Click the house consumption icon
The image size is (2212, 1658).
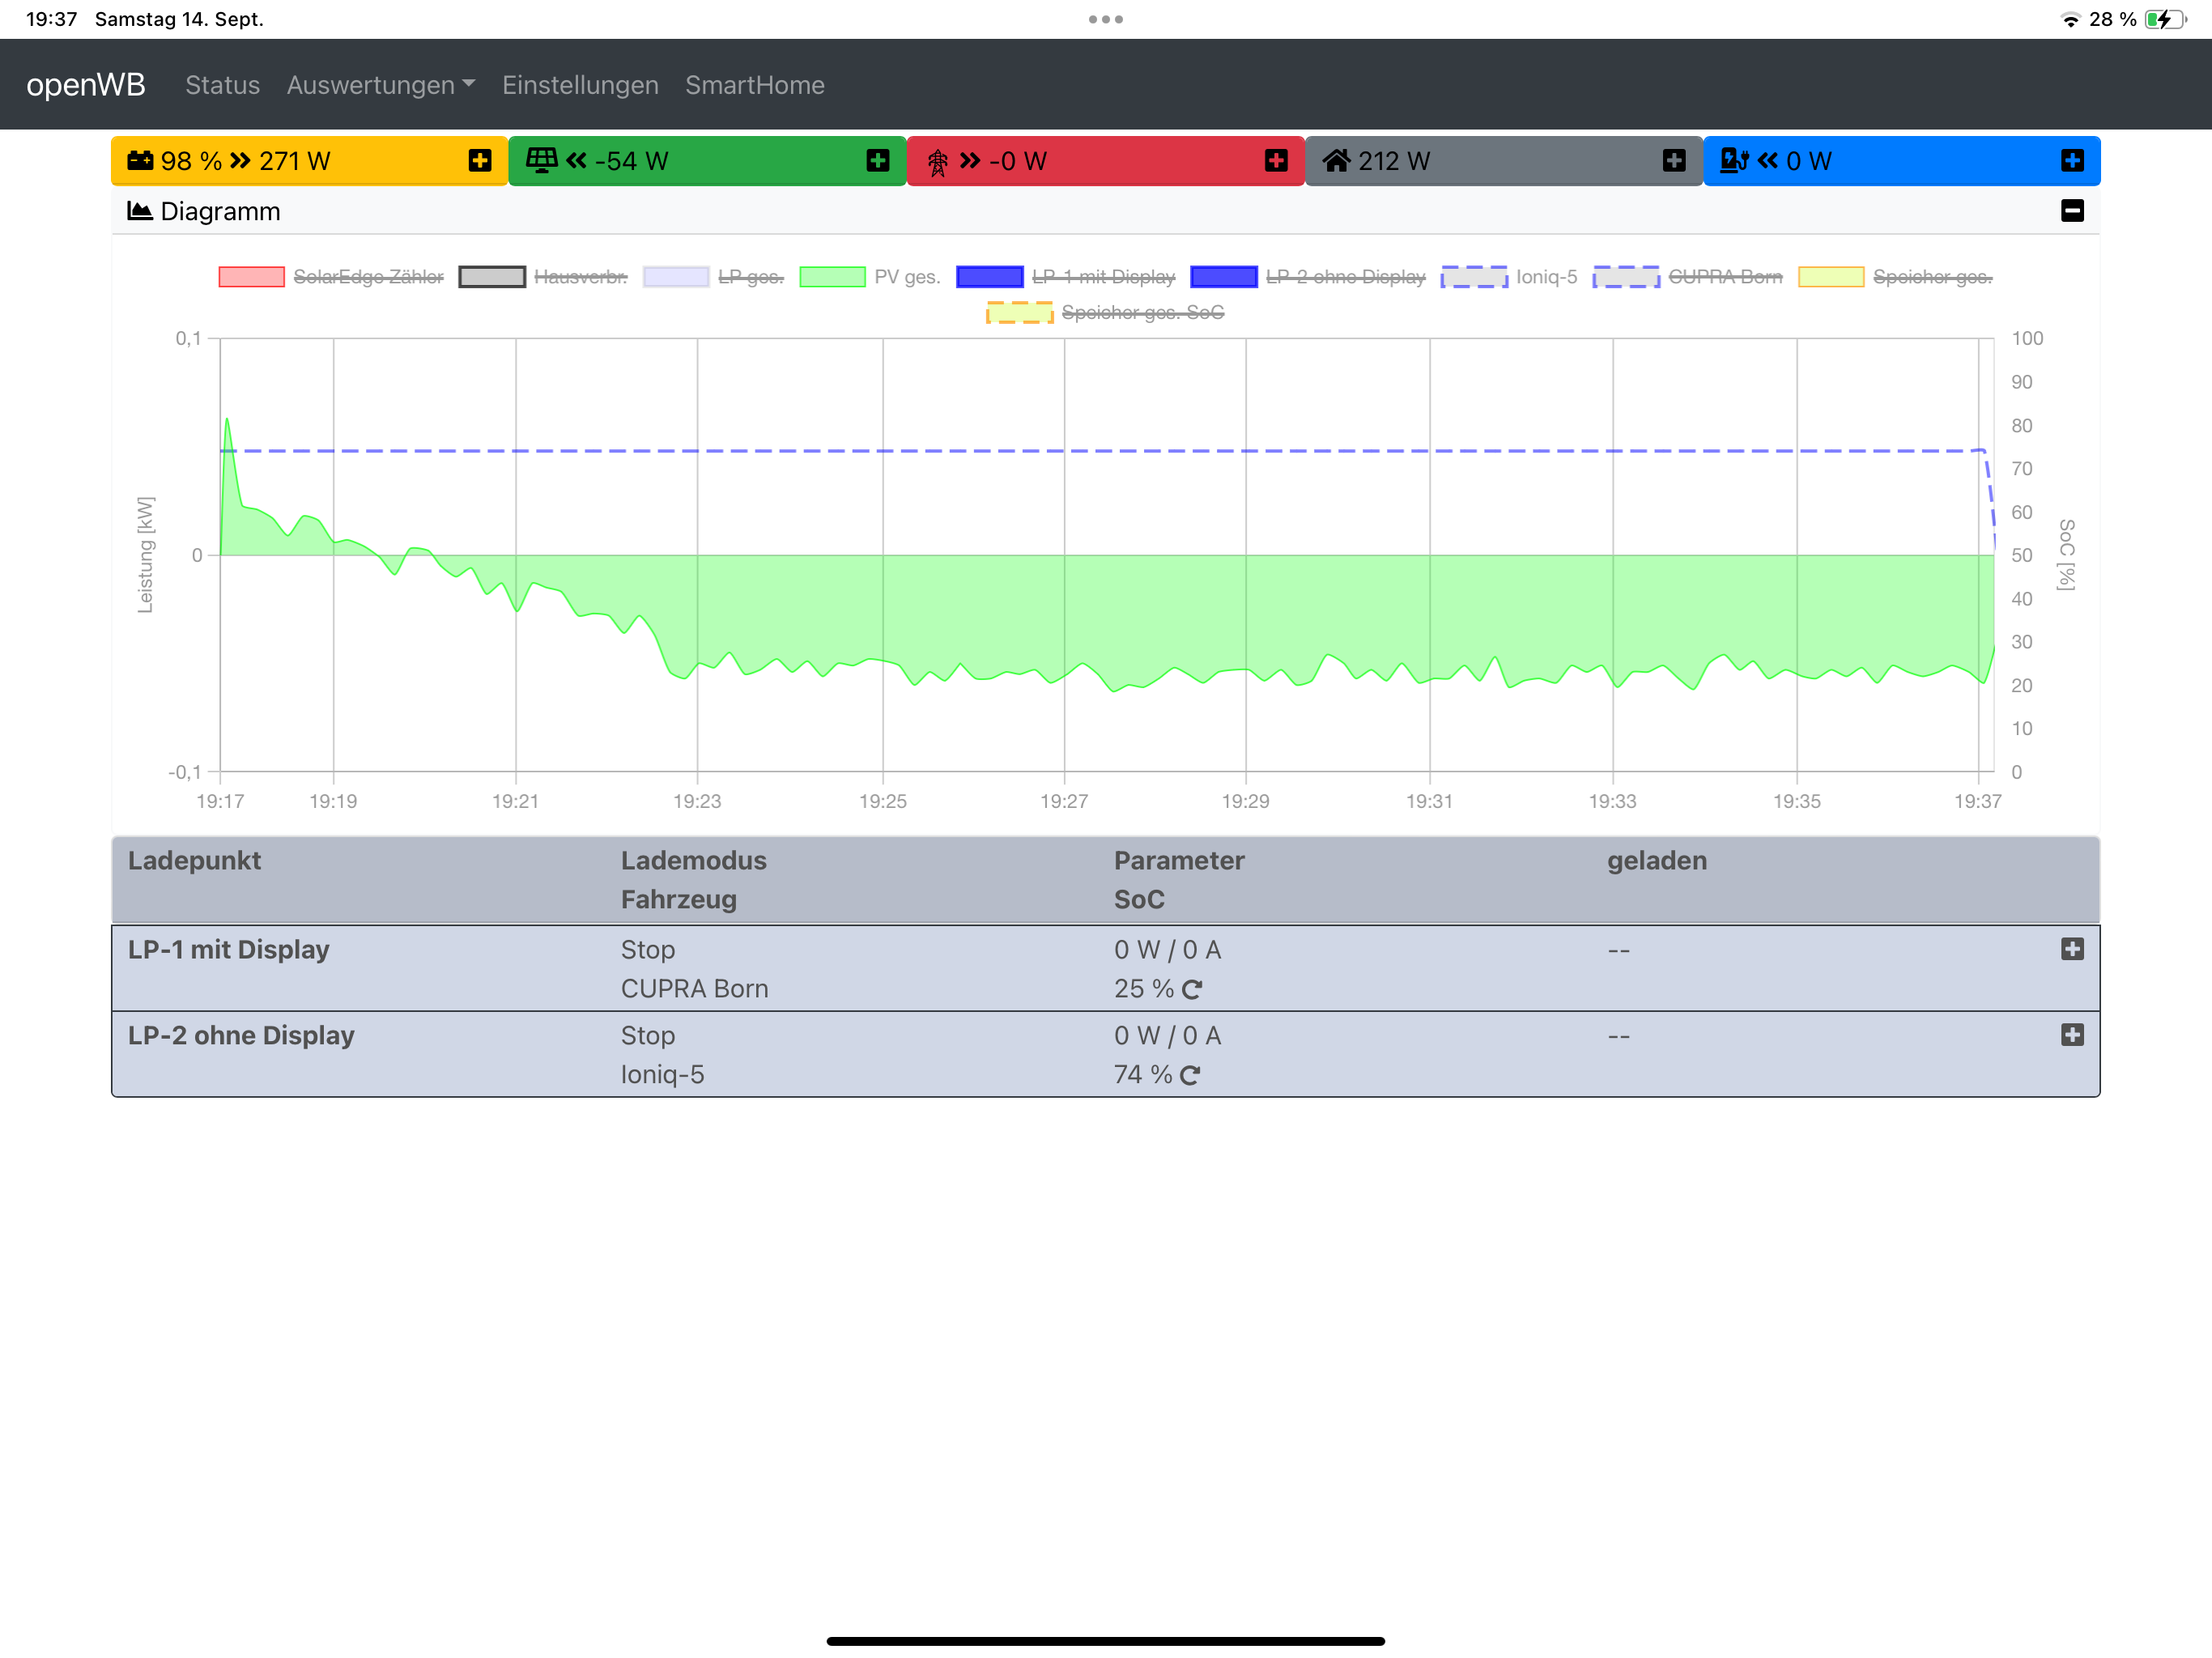(1336, 161)
